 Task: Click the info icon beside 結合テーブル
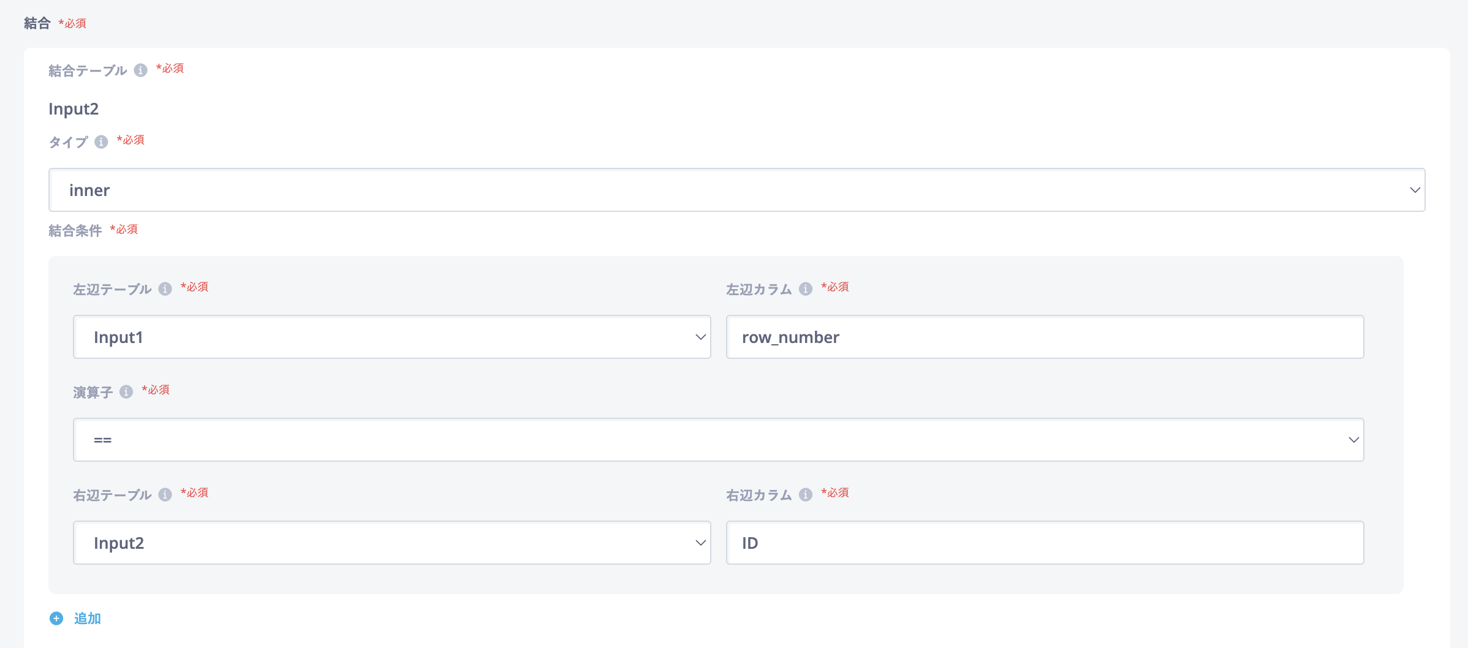coord(141,70)
